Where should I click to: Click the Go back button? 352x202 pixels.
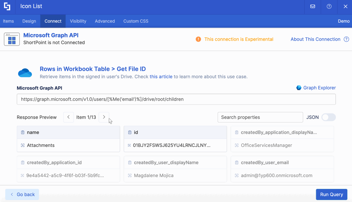[22, 194]
